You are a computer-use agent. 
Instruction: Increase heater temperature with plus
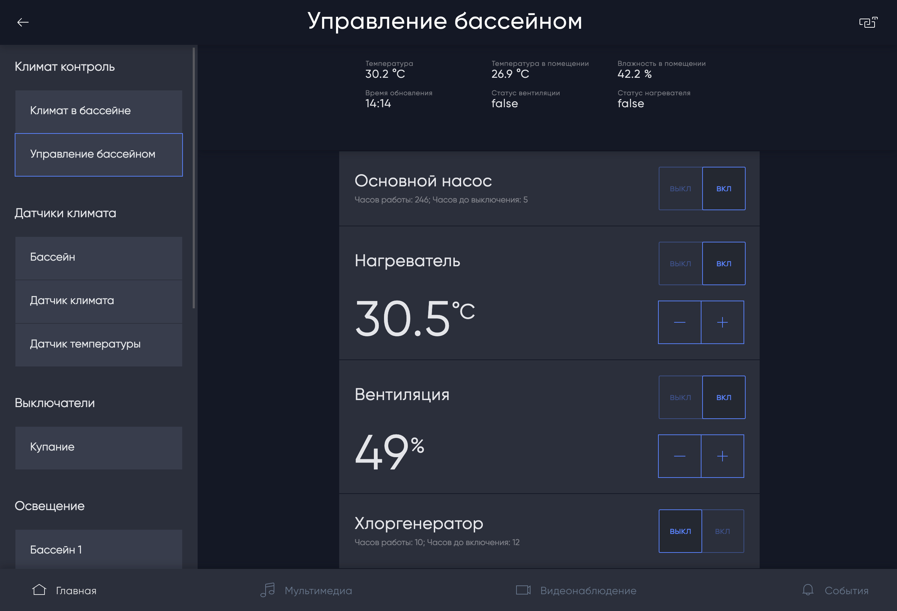click(723, 322)
